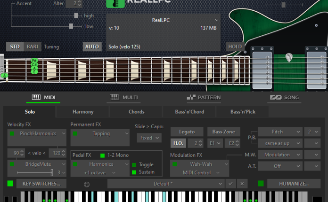The width and height of the screenshot is (328, 202).
Task: Select the Chords mode tab
Action: (x=136, y=112)
